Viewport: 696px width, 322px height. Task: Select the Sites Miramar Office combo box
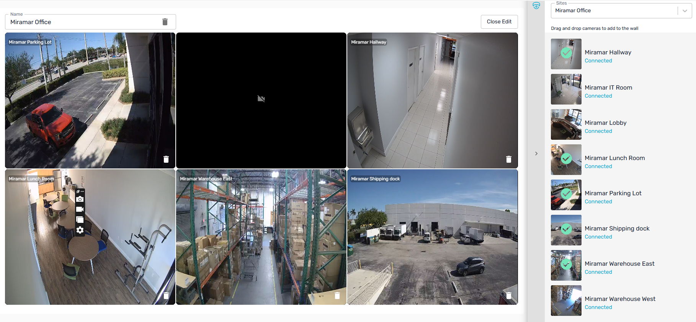click(x=621, y=11)
